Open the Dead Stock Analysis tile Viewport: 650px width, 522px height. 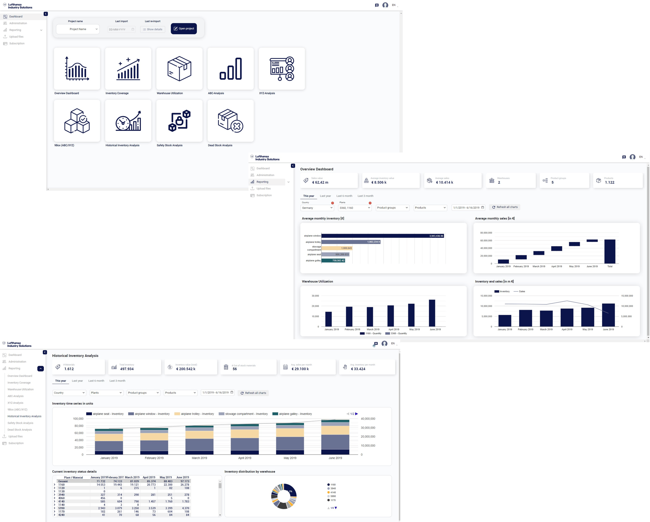pos(230,121)
